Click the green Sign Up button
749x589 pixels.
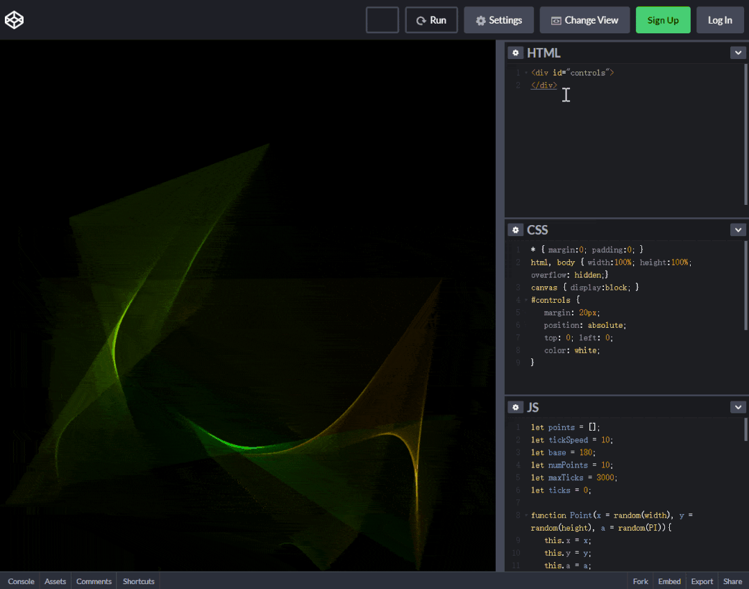663,20
